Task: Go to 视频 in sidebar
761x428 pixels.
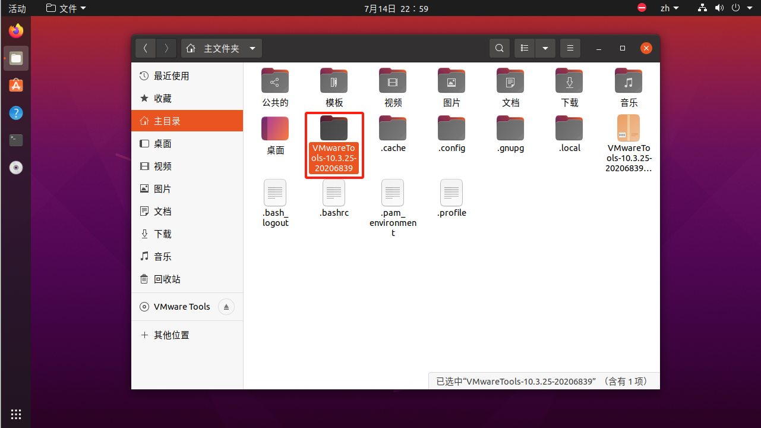Action: point(187,166)
